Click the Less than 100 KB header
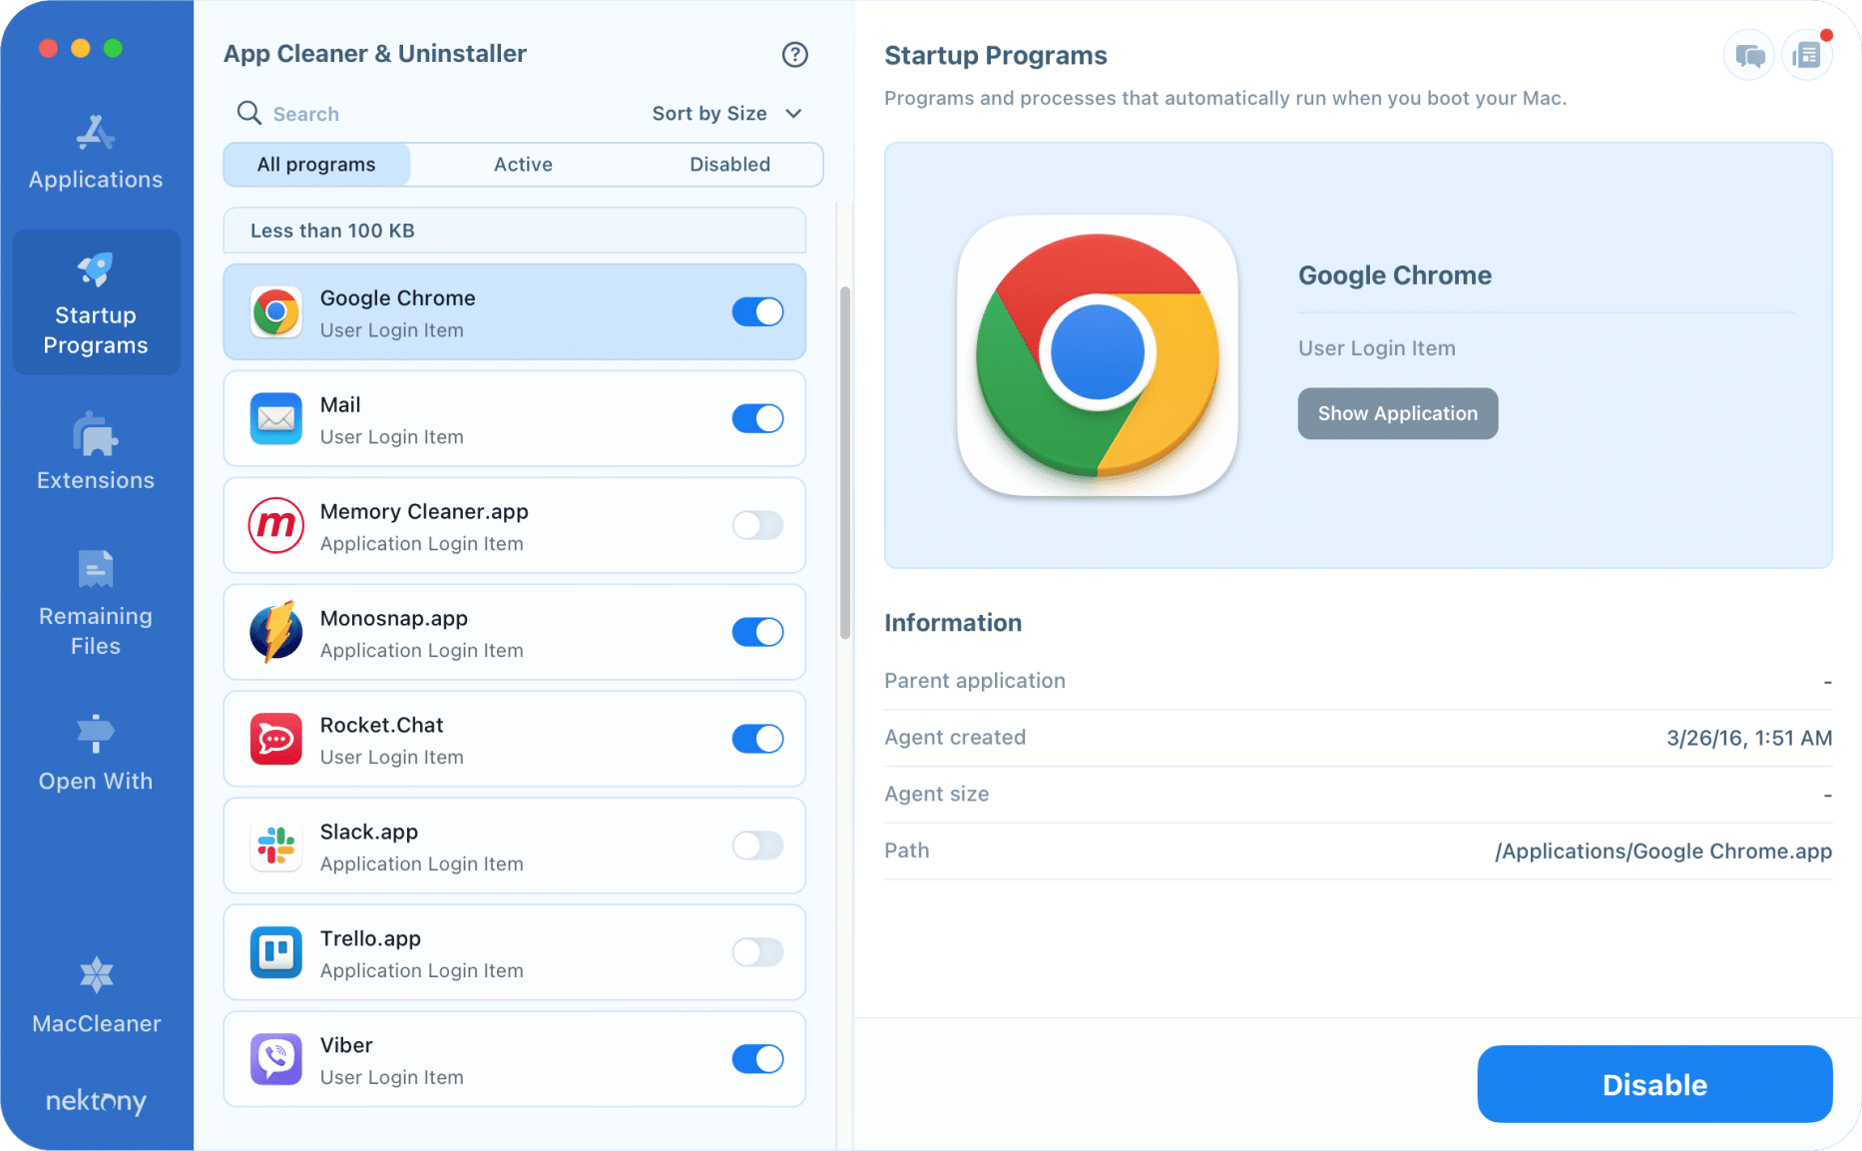This screenshot has width=1862, height=1151. pyautogui.click(x=515, y=231)
